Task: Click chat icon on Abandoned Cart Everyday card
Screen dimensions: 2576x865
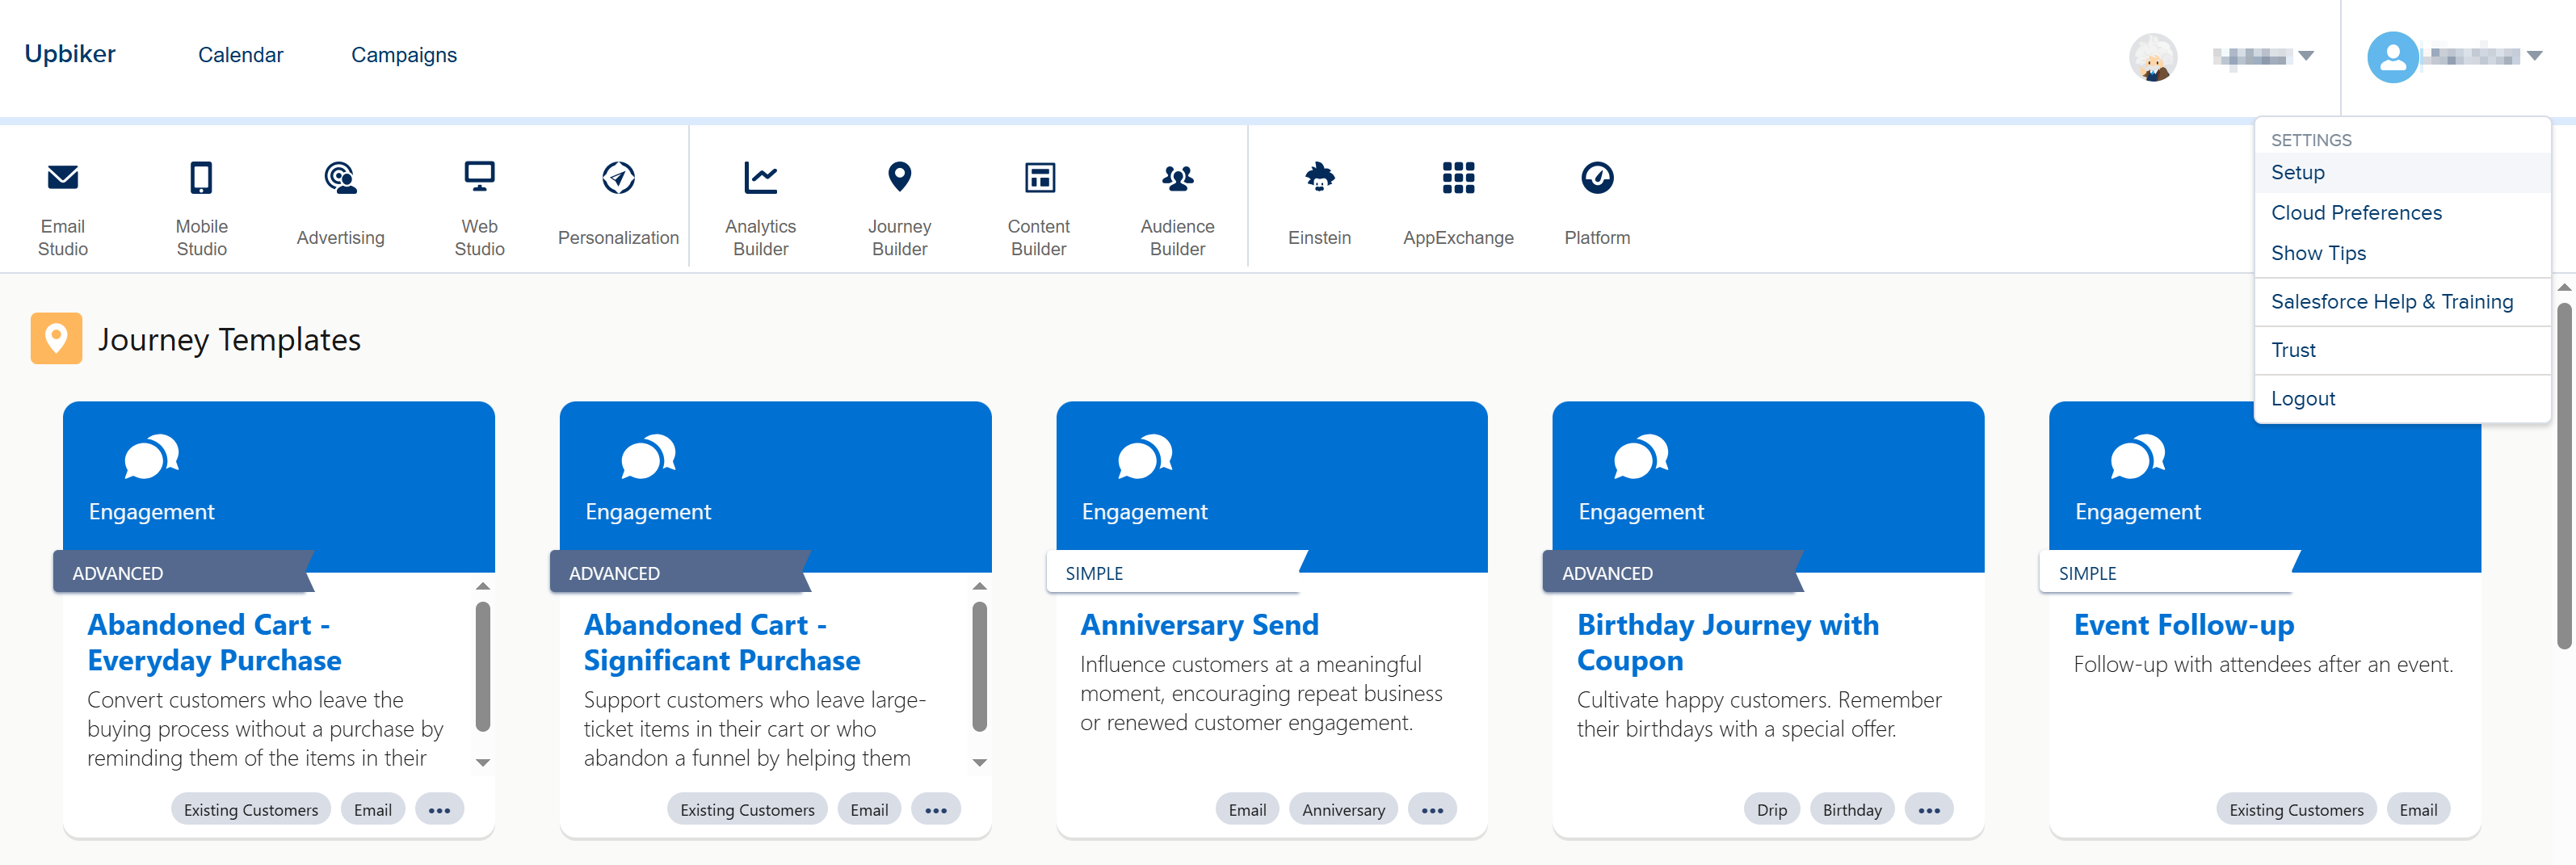Action: [x=151, y=456]
